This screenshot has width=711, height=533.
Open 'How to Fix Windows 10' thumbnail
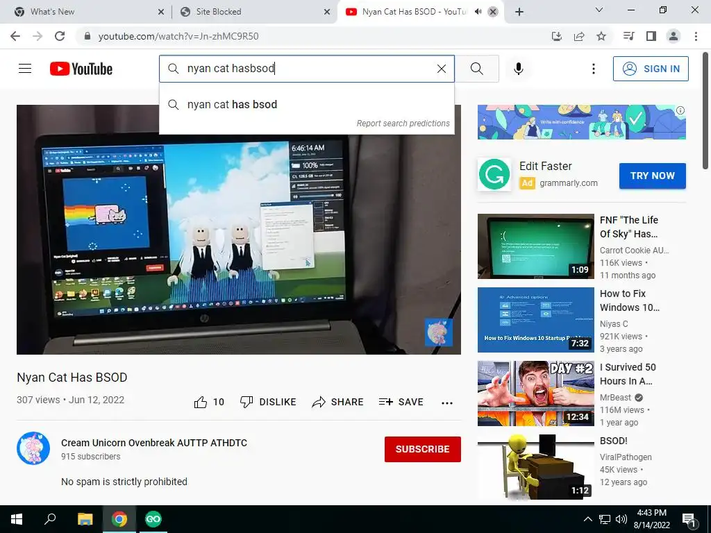point(535,319)
